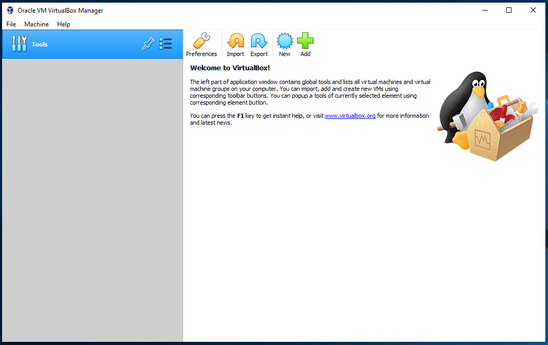Follow the www.virtualbox.org link
The image size is (548, 345).
[x=350, y=116]
